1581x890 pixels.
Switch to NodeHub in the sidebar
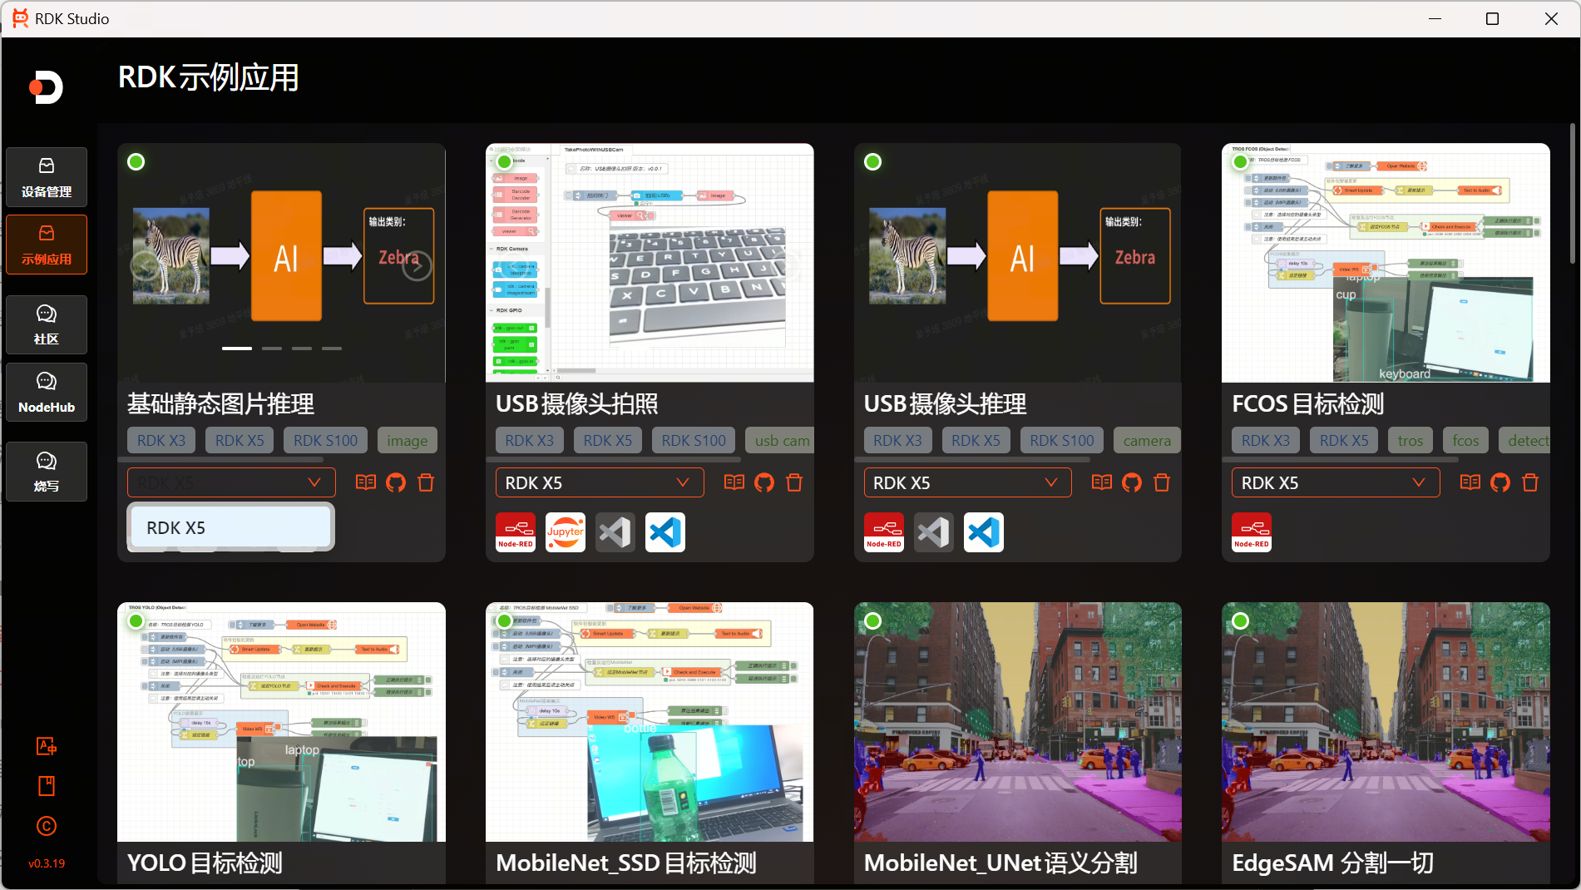[47, 392]
